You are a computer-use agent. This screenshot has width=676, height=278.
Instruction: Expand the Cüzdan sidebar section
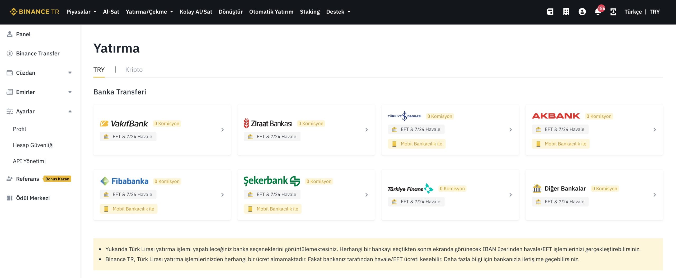pyautogui.click(x=39, y=73)
